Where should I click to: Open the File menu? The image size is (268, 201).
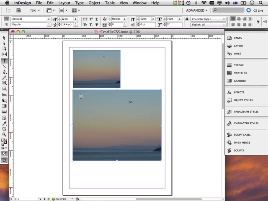click(x=39, y=3)
